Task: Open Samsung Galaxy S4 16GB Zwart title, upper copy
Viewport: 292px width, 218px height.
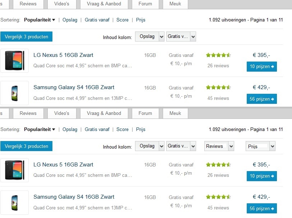Action: coord(74,87)
